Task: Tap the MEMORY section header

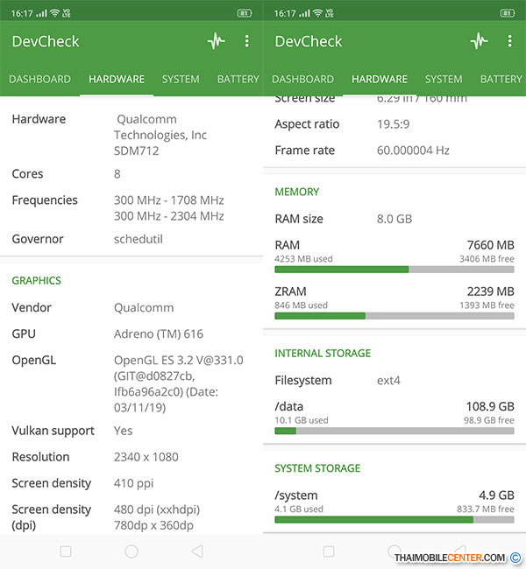Action: click(x=296, y=192)
